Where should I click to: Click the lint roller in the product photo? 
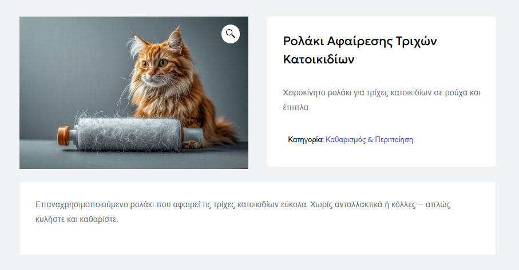pos(129,134)
